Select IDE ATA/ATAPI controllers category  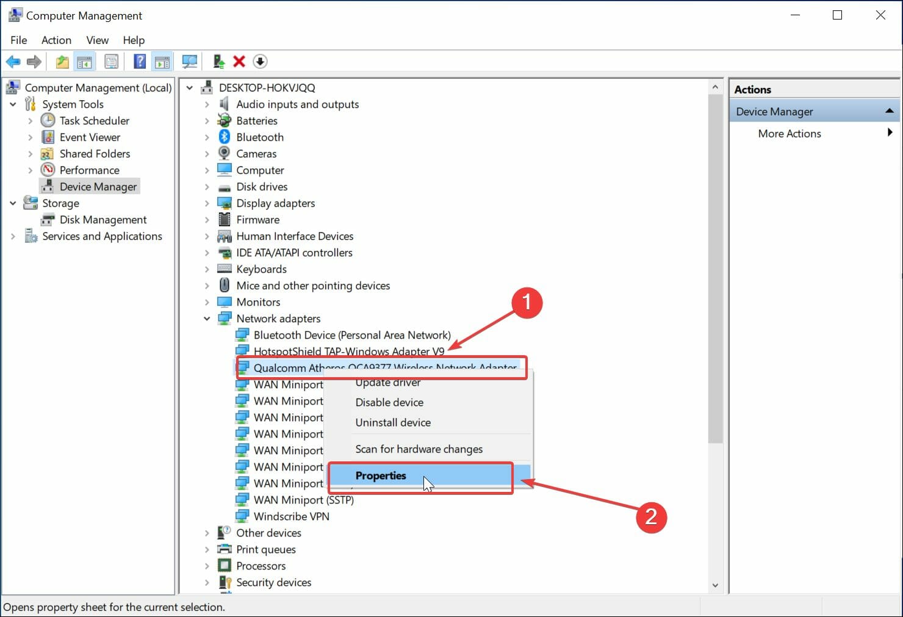click(x=294, y=253)
